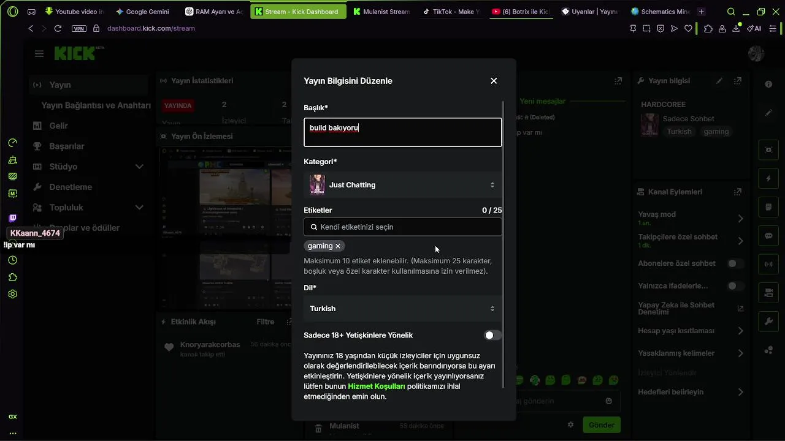Open the hamburger menu next to Kick logo
Viewport: 785px width, 441px height.
point(39,54)
